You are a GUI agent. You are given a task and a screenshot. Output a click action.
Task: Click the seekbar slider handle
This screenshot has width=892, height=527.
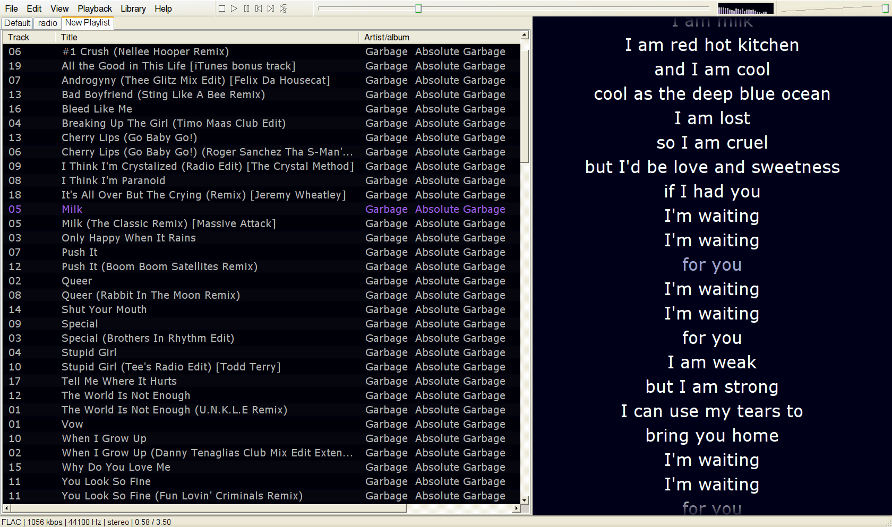click(418, 8)
